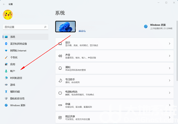
Task: Expand the 就近共享 row chevron
Action: (169, 117)
